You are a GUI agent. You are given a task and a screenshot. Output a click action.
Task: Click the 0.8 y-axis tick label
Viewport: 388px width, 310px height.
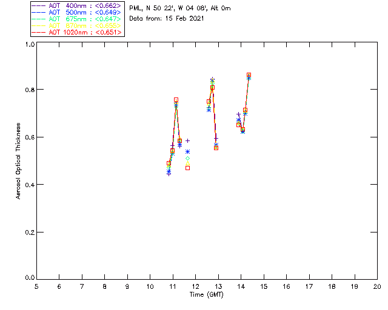(30, 90)
